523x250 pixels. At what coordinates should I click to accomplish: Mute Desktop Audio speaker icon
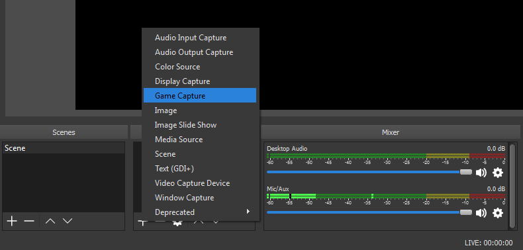481,173
